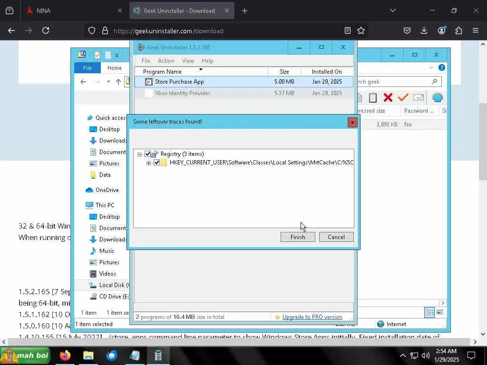Click the red X delete icon in archive toolbar
Screen dimensions: 487x365
388,97
